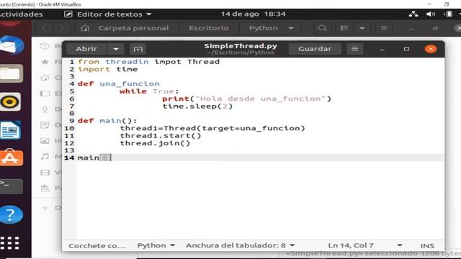Select the pictures icon in Files sidebar
This screenshot has width=461, height=259.
pyautogui.click(x=45, y=141)
